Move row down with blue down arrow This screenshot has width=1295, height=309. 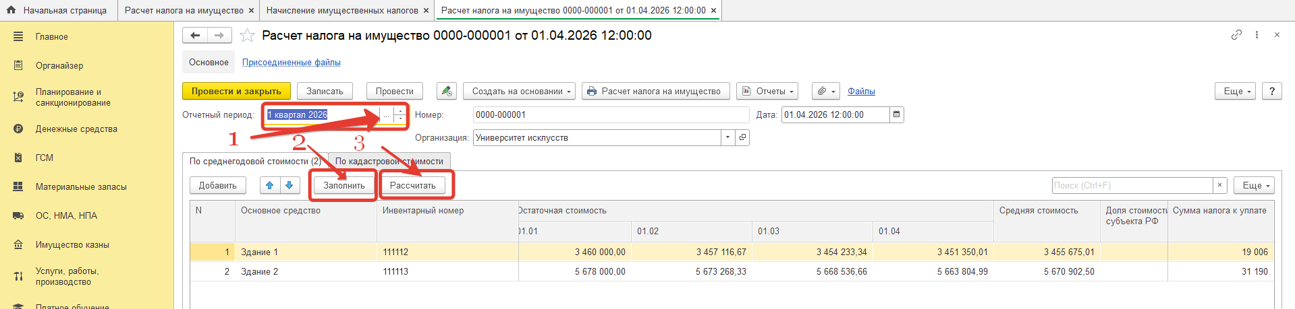290,185
